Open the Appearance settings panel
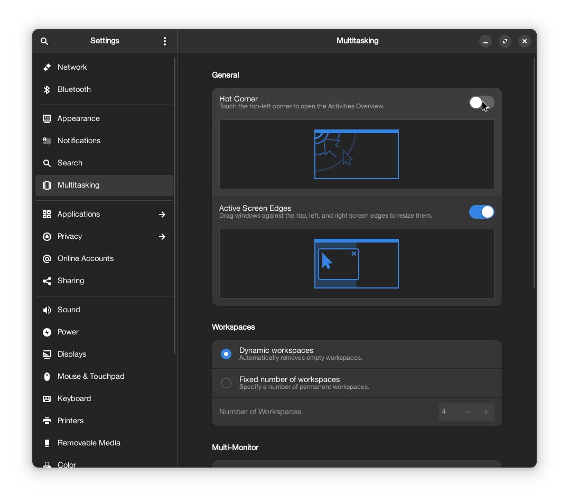569x503 pixels. point(79,119)
